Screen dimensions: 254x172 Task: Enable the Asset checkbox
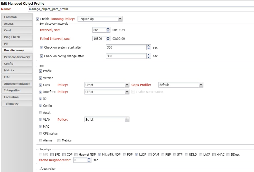(x=41, y=112)
